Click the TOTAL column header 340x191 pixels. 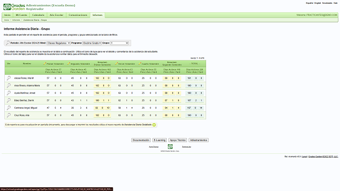(x=195, y=64)
